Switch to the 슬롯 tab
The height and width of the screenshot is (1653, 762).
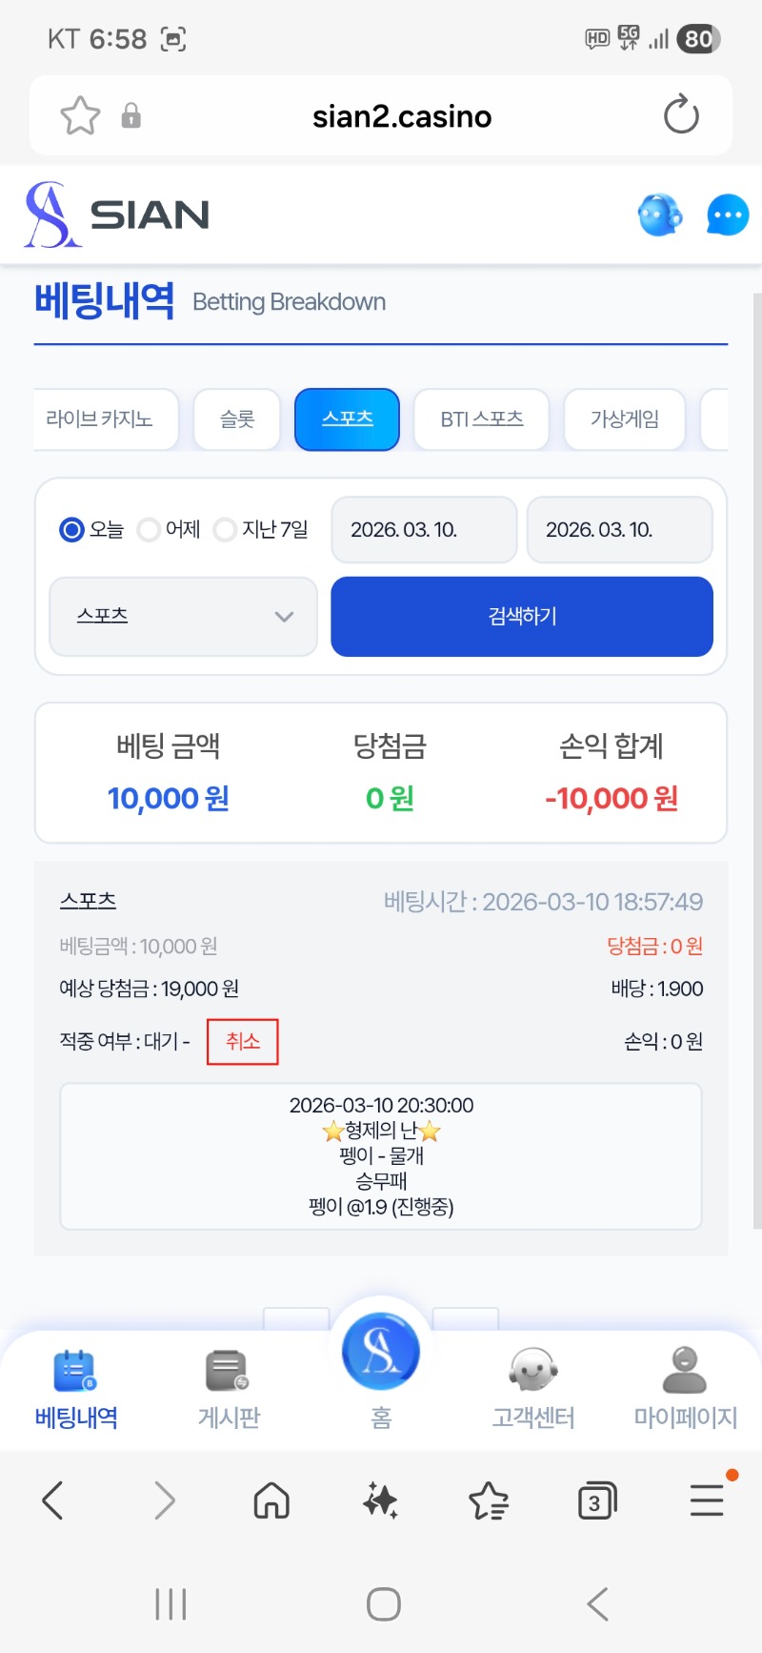coord(237,419)
